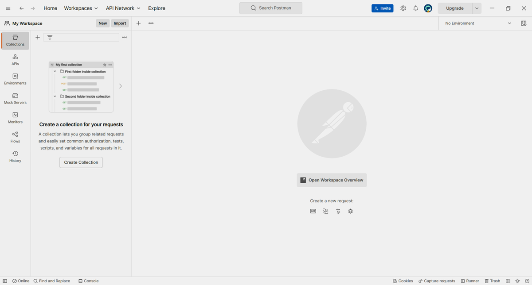
Task: Focus the collections filter input field
Action: tap(81, 37)
